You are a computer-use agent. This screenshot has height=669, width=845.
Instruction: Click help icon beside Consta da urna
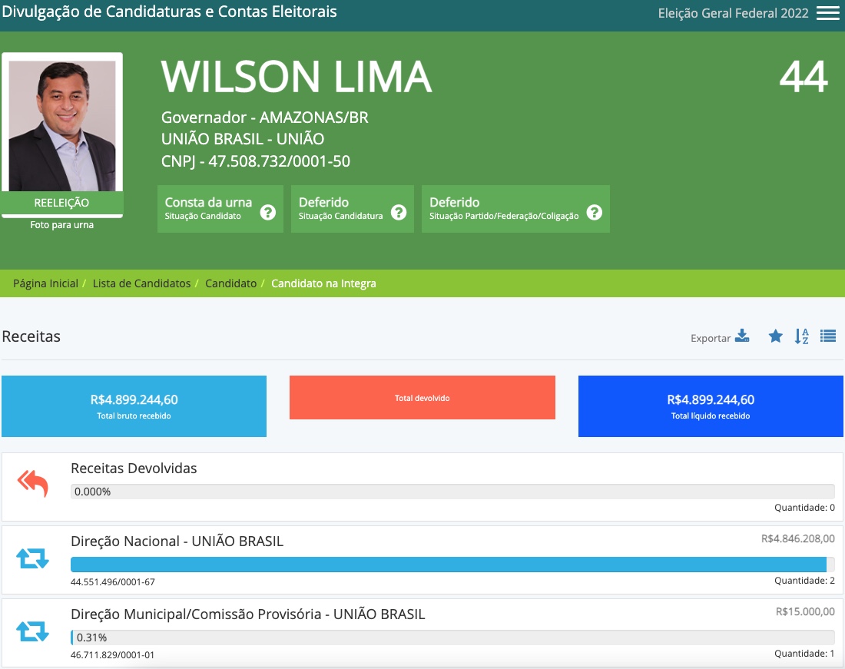pos(267,213)
